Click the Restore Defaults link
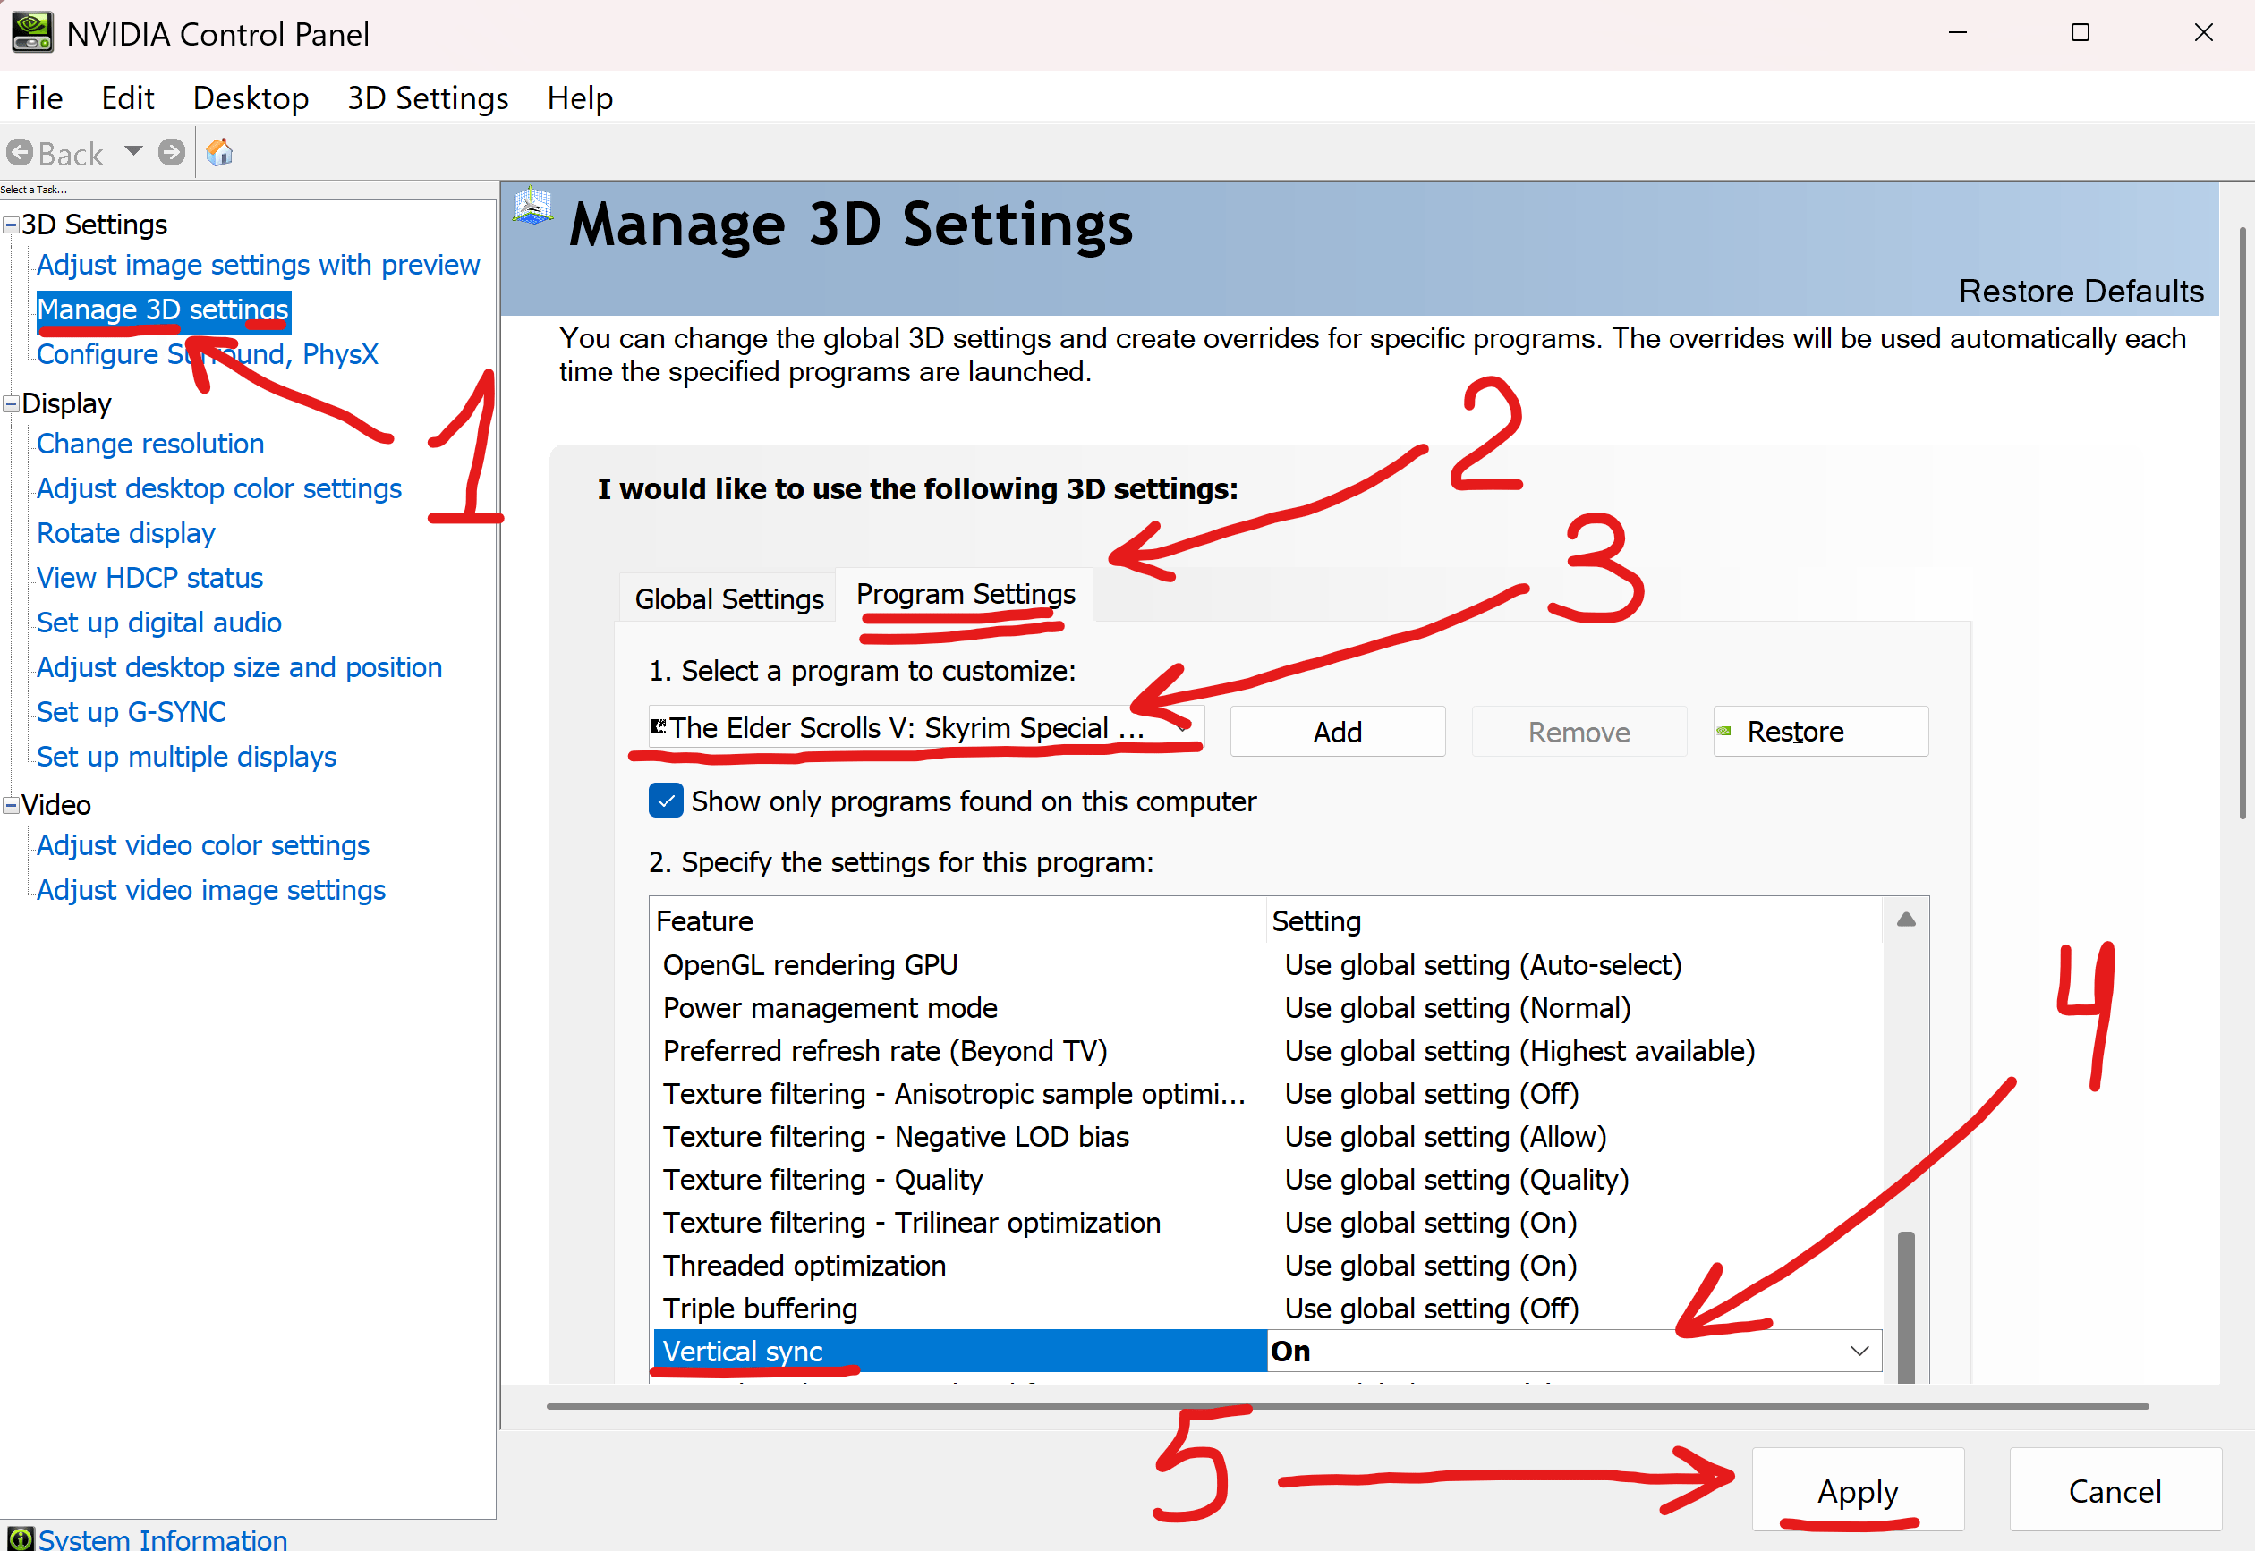This screenshot has height=1551, width=2255. [2080, 292]
